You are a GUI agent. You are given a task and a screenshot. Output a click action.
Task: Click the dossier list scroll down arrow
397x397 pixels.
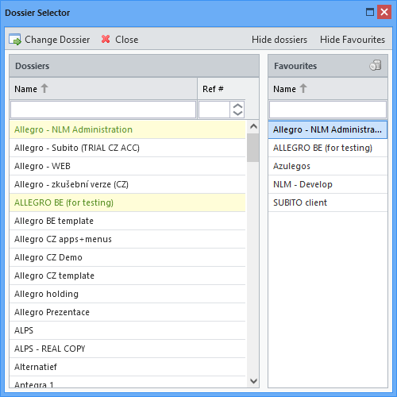pos(253,381)
